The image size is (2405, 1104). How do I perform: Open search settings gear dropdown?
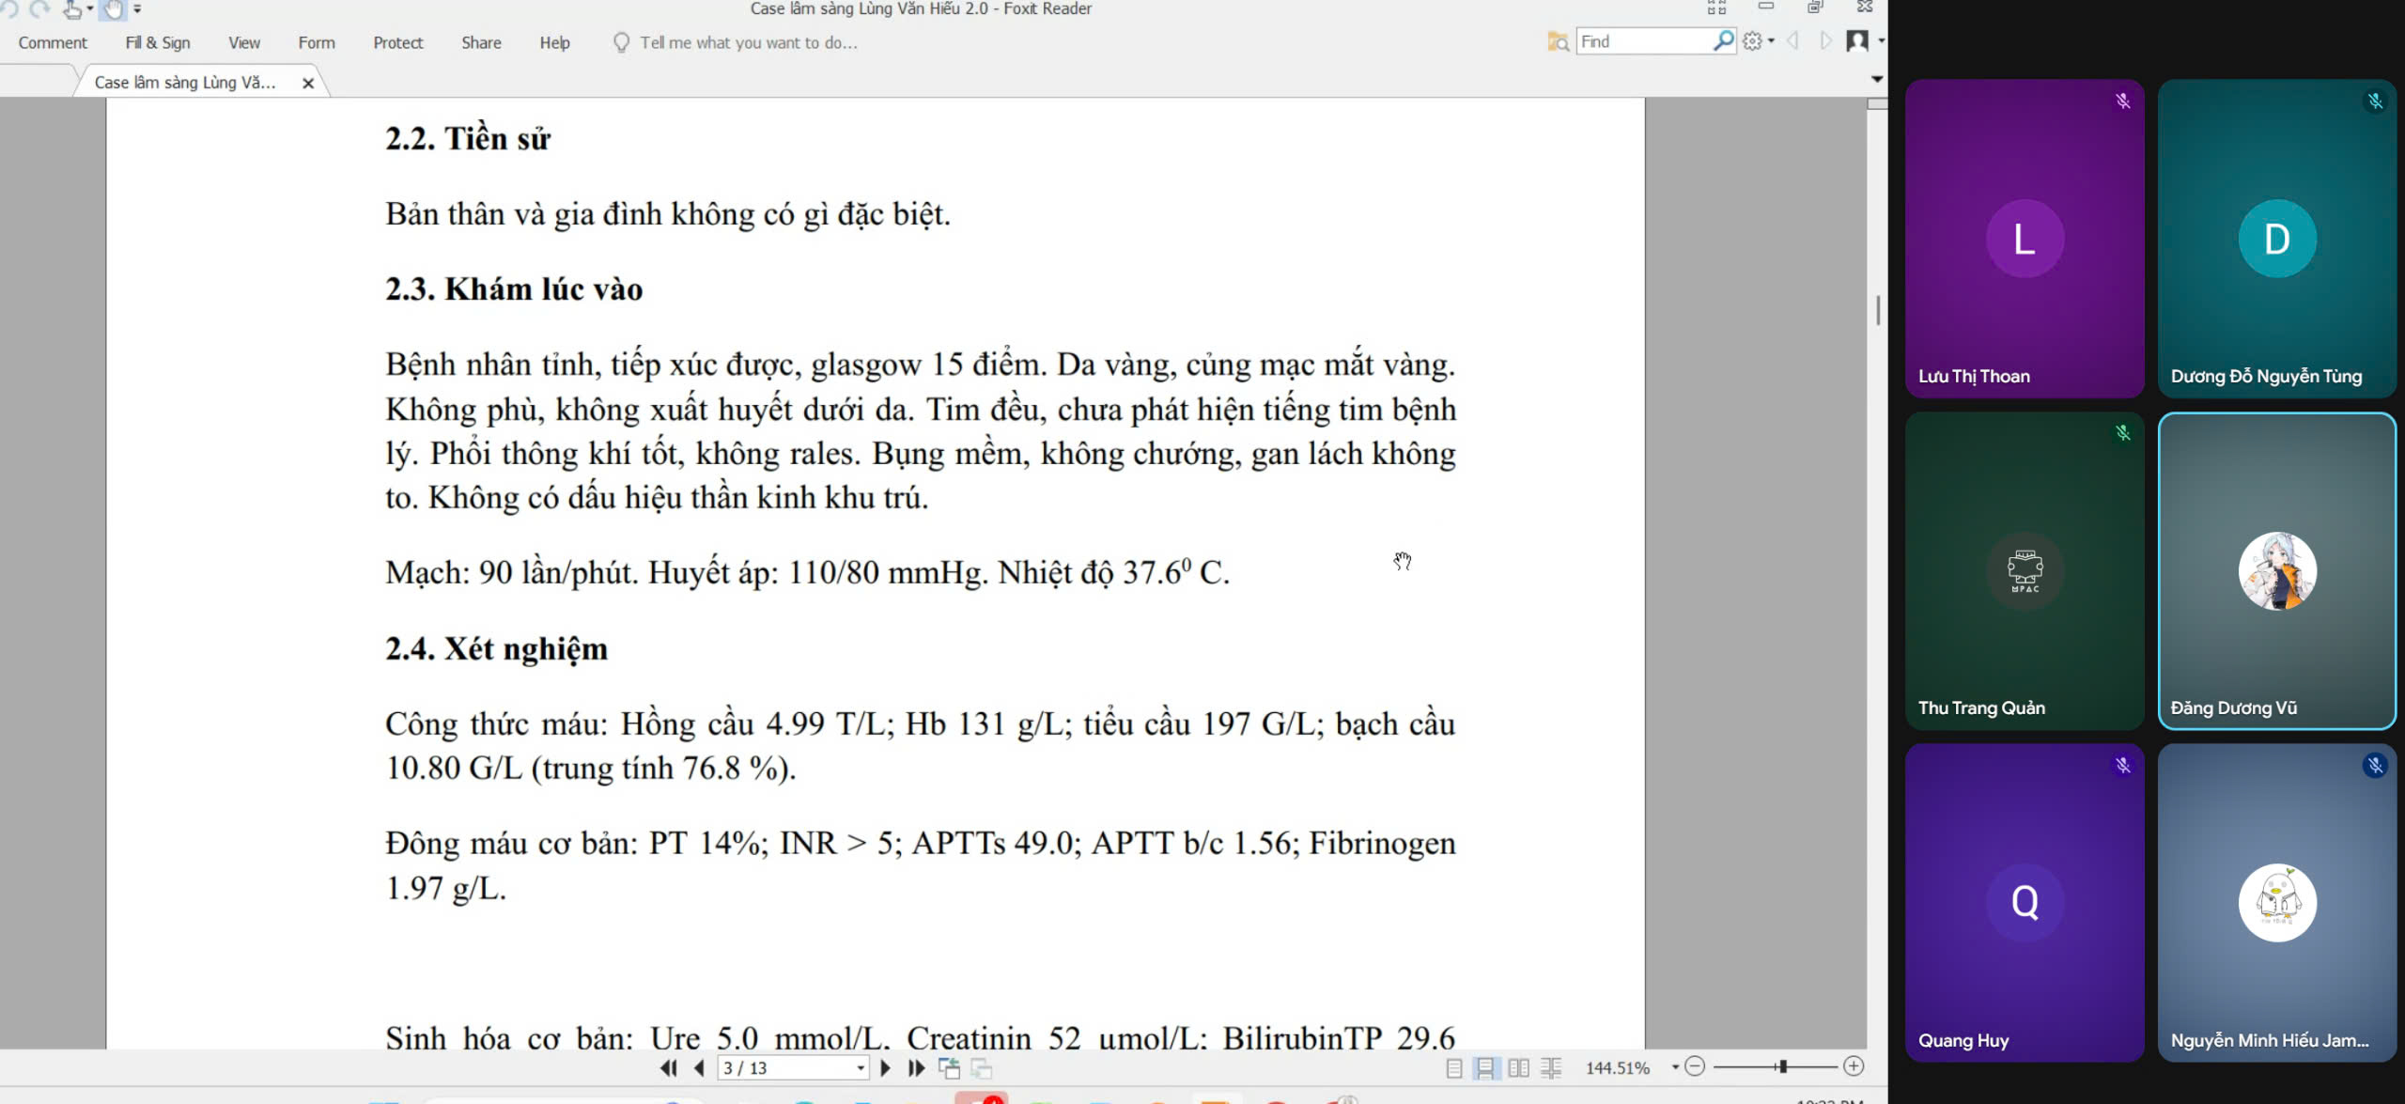pyautogui.click(x=1758, y=41)
